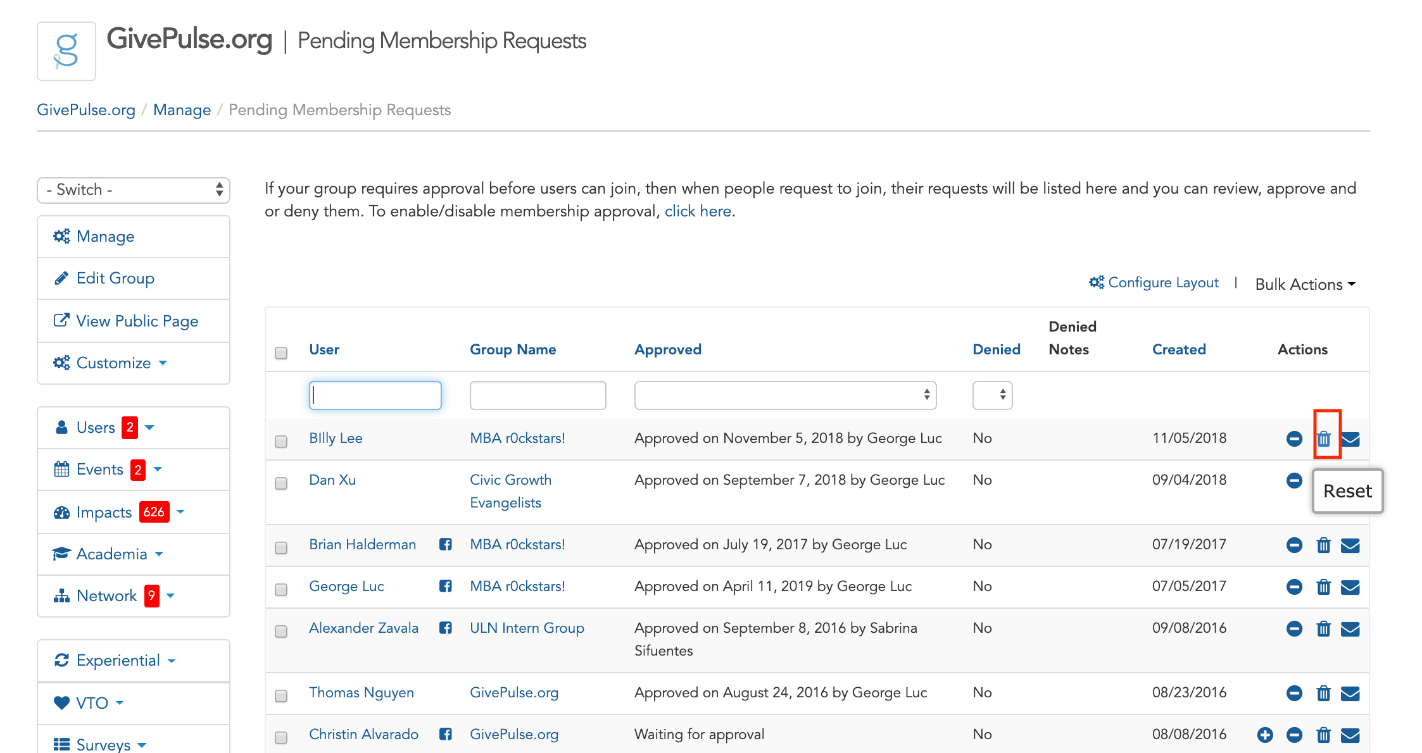Click the deny icon for Alexander Zavala
The width and height of the screenshot is (1422, 753).
pyautogui.click(x=1294, y=628)
